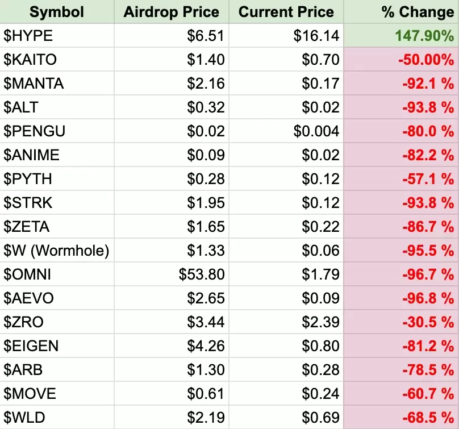Click the $W (Wormhole) symbol cell
Screen dimensions: 459x429
pyautogui.click(x=57, y=251)
